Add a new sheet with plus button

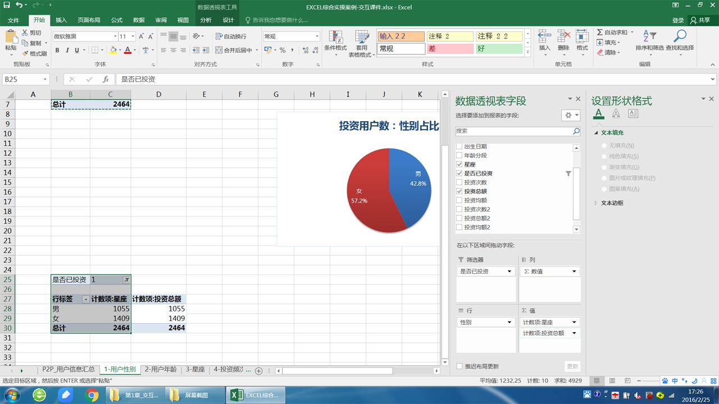click(x=259, y=371)
